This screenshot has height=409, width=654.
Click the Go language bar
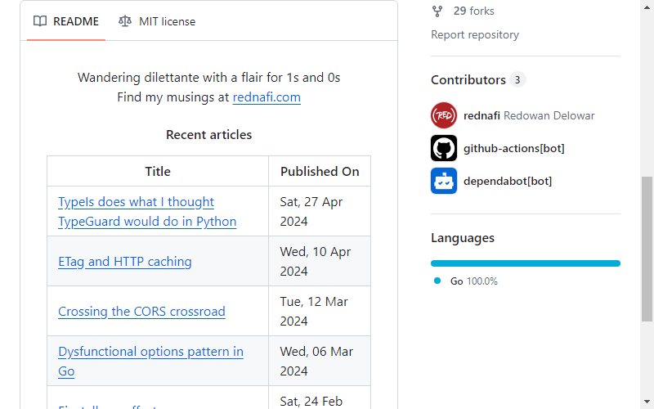(525, 263)
